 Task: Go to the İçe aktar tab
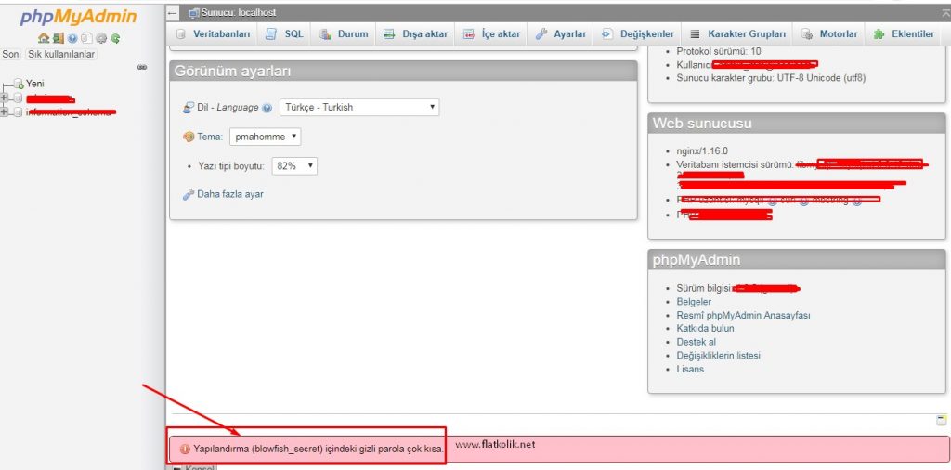click(x=492, y=34)
